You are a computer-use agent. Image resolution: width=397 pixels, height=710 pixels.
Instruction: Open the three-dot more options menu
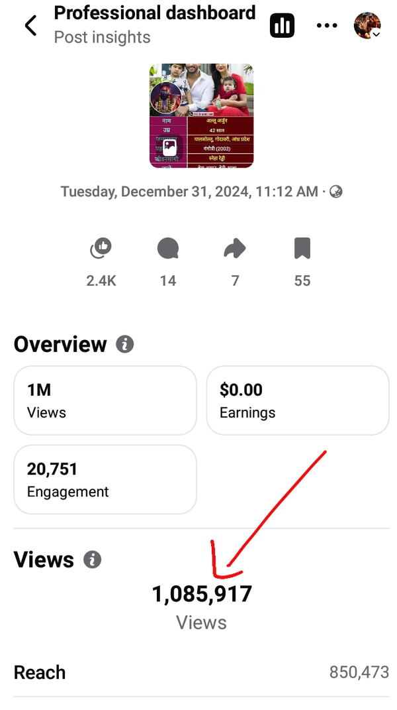[x=327, y=26]
